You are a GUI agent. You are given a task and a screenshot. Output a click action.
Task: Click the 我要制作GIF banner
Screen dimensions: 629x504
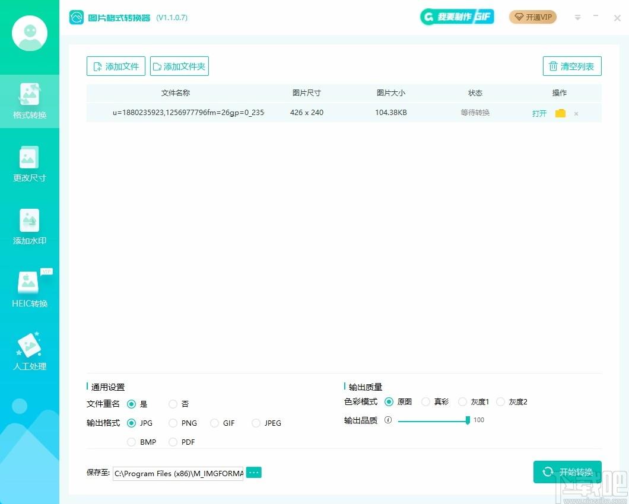[457, 17]
